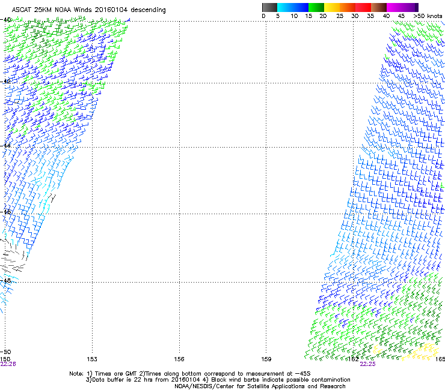
Task: Click the longitude label '153'
Action: coord(92,359)
